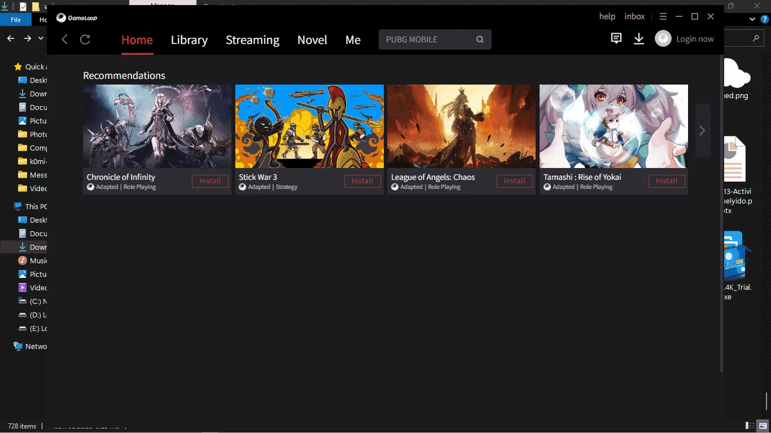Viewport: 771px width, 433px height.
Task: Select the k0mi folder in Explorer sidebar
Action: (x=33, y=161)
